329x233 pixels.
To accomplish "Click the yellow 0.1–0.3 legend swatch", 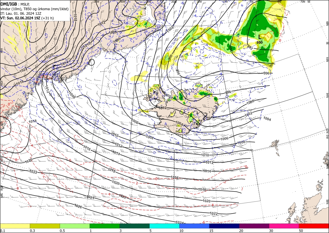I will tap(15, 226).
